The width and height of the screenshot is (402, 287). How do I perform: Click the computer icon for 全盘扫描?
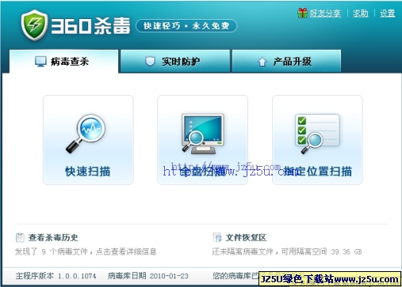pyautogui.click(x=203, y=134)
